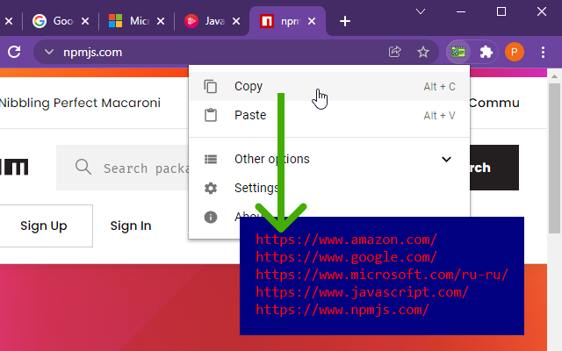Click the Other options chevron arrow

click(446, 159)
